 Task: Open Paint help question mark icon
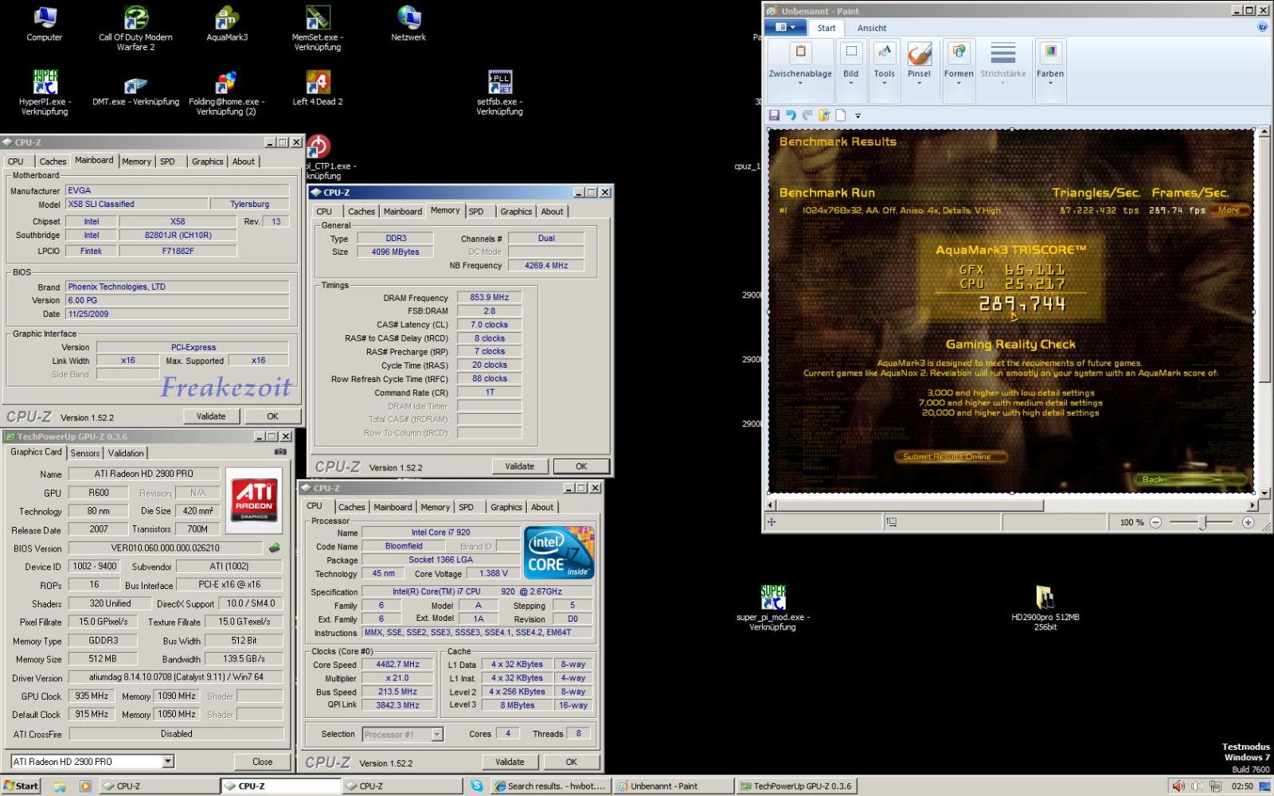click(x=1262, y=27)
